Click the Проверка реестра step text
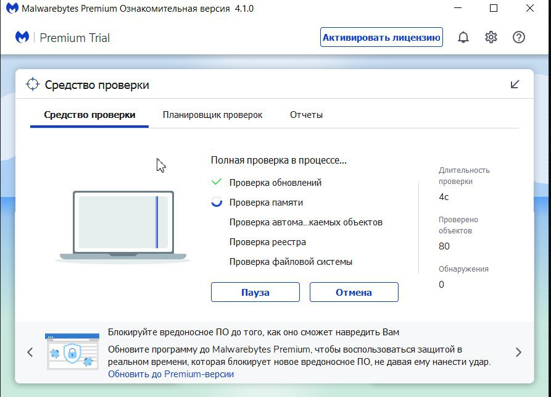The width and height of the screenshot is (551, 397). click(267, 242)
